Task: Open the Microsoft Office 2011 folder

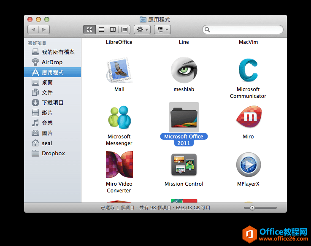Action: pyautogui.click(x=184, y=117)
